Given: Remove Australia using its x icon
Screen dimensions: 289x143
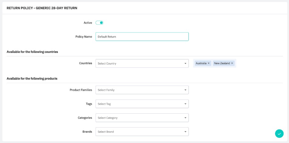Looking at the screenshot, I should (x=209, y=63).
